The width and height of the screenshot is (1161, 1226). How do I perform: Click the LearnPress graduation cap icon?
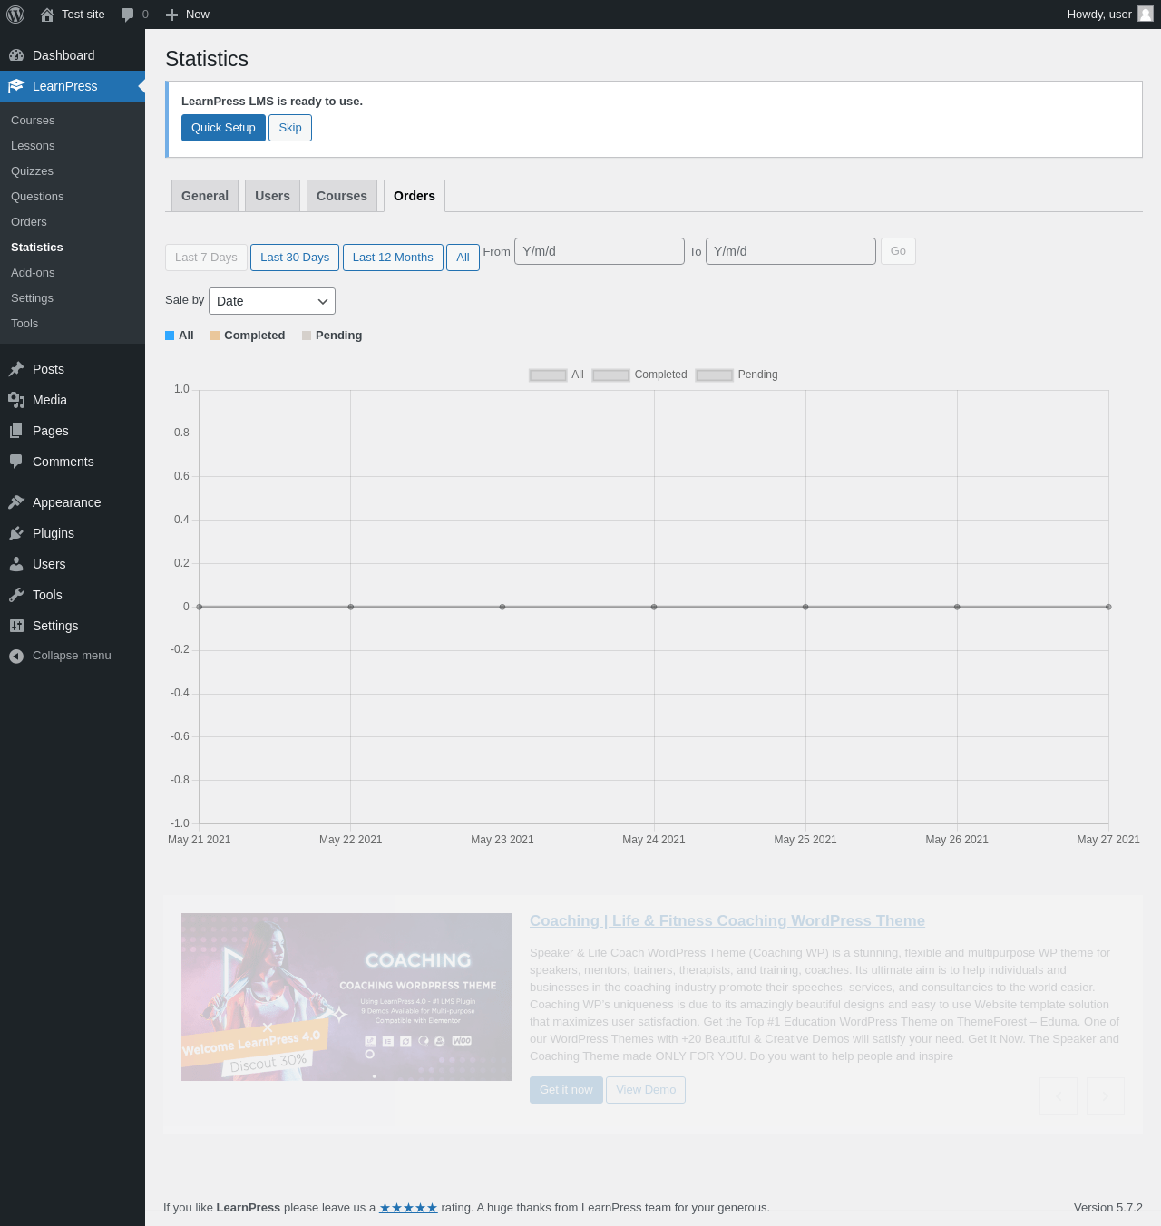coord(16,86)
